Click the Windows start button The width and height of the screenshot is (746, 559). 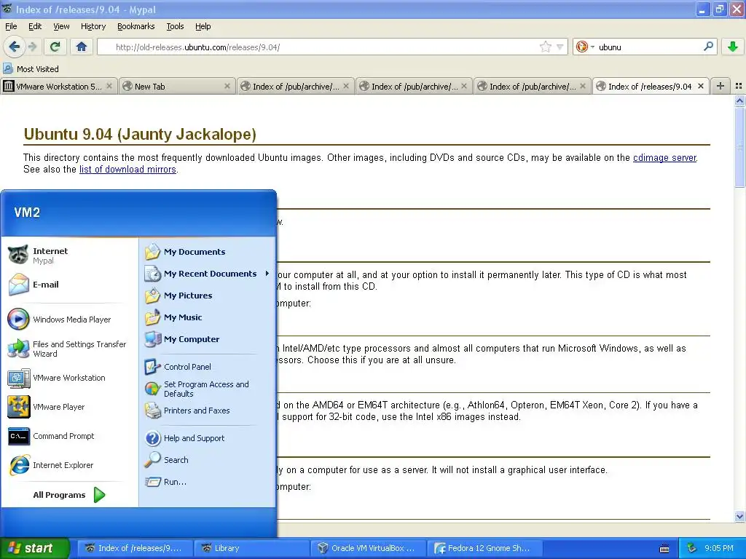tap(34, 548)
